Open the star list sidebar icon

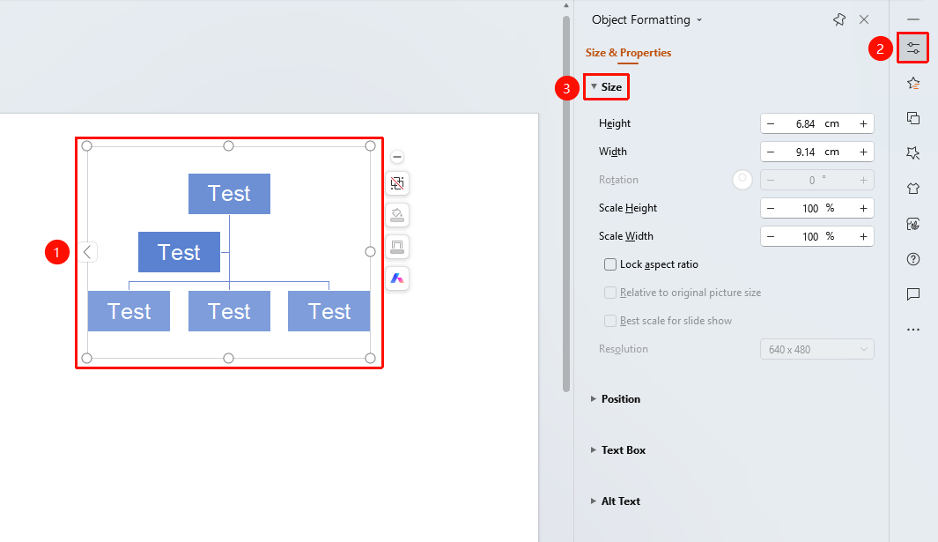coord(912,83)
